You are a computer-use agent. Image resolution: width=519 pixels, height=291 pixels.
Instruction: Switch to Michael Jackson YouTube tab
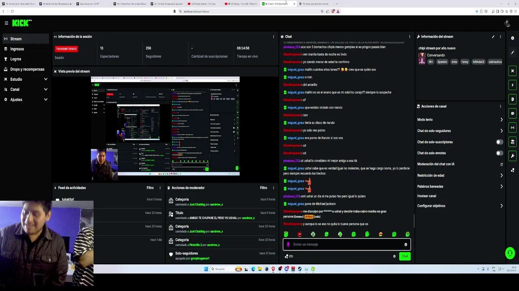click(204, 4)
